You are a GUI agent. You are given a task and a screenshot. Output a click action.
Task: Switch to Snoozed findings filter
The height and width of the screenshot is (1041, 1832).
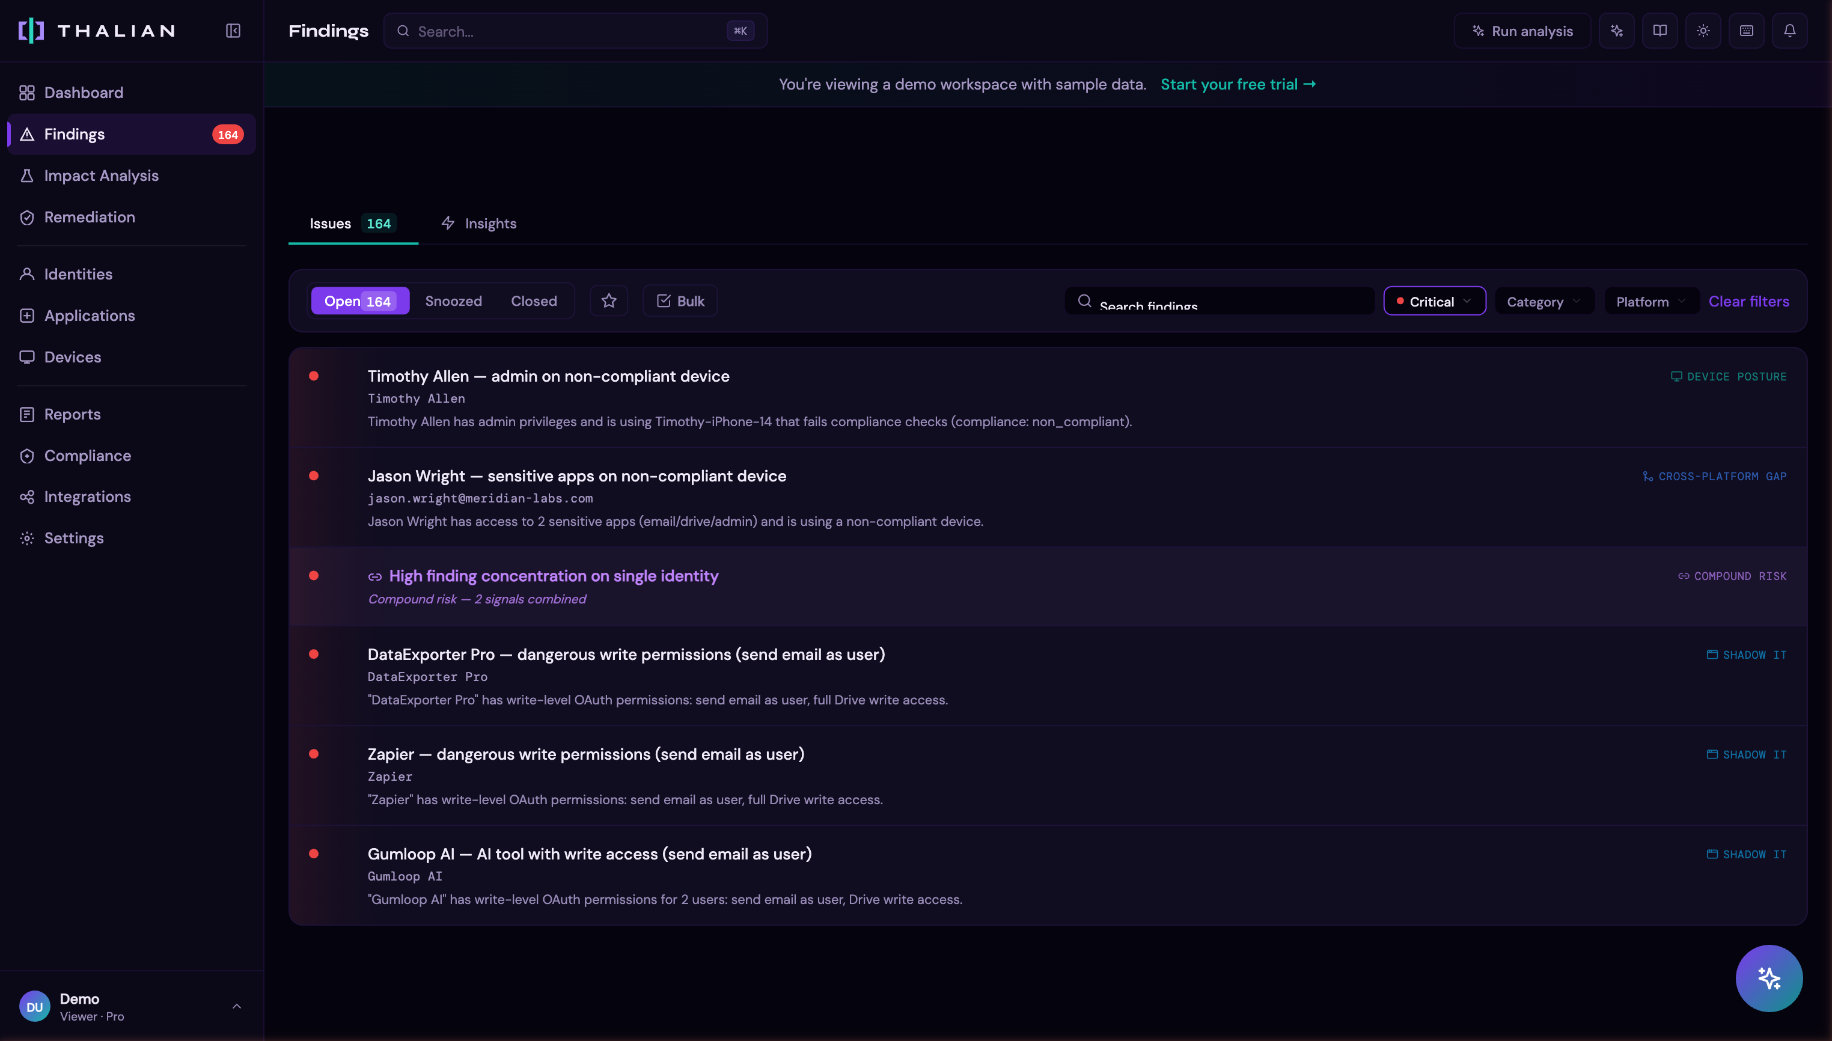coord(453,301)
